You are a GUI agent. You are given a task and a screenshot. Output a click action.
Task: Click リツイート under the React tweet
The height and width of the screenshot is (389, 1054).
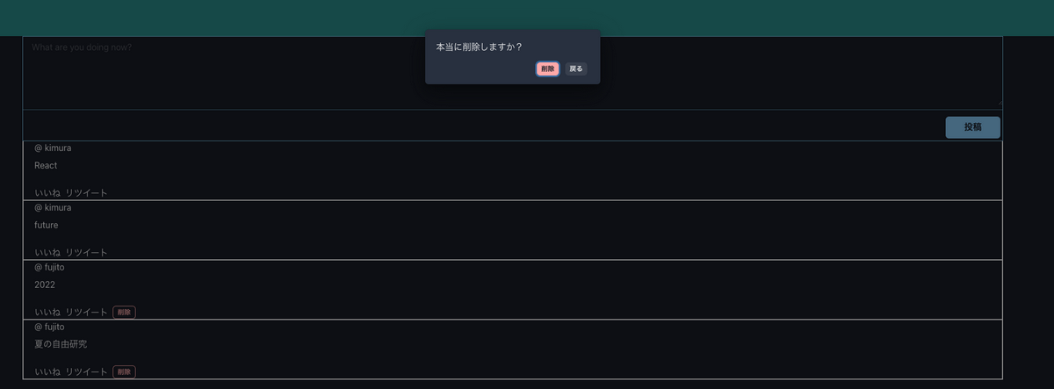tap(86, 193)
